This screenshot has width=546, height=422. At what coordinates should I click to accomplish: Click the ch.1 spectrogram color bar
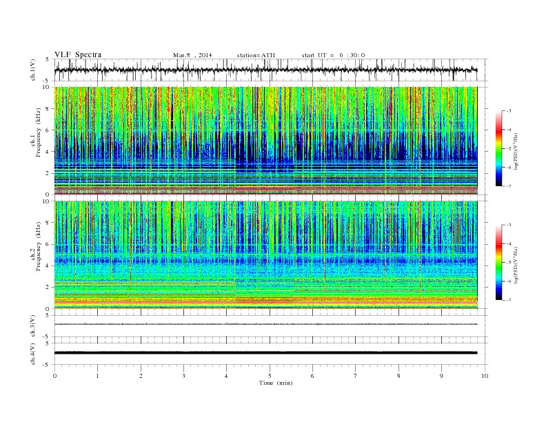pyautogui.click(x=498, y=148)
